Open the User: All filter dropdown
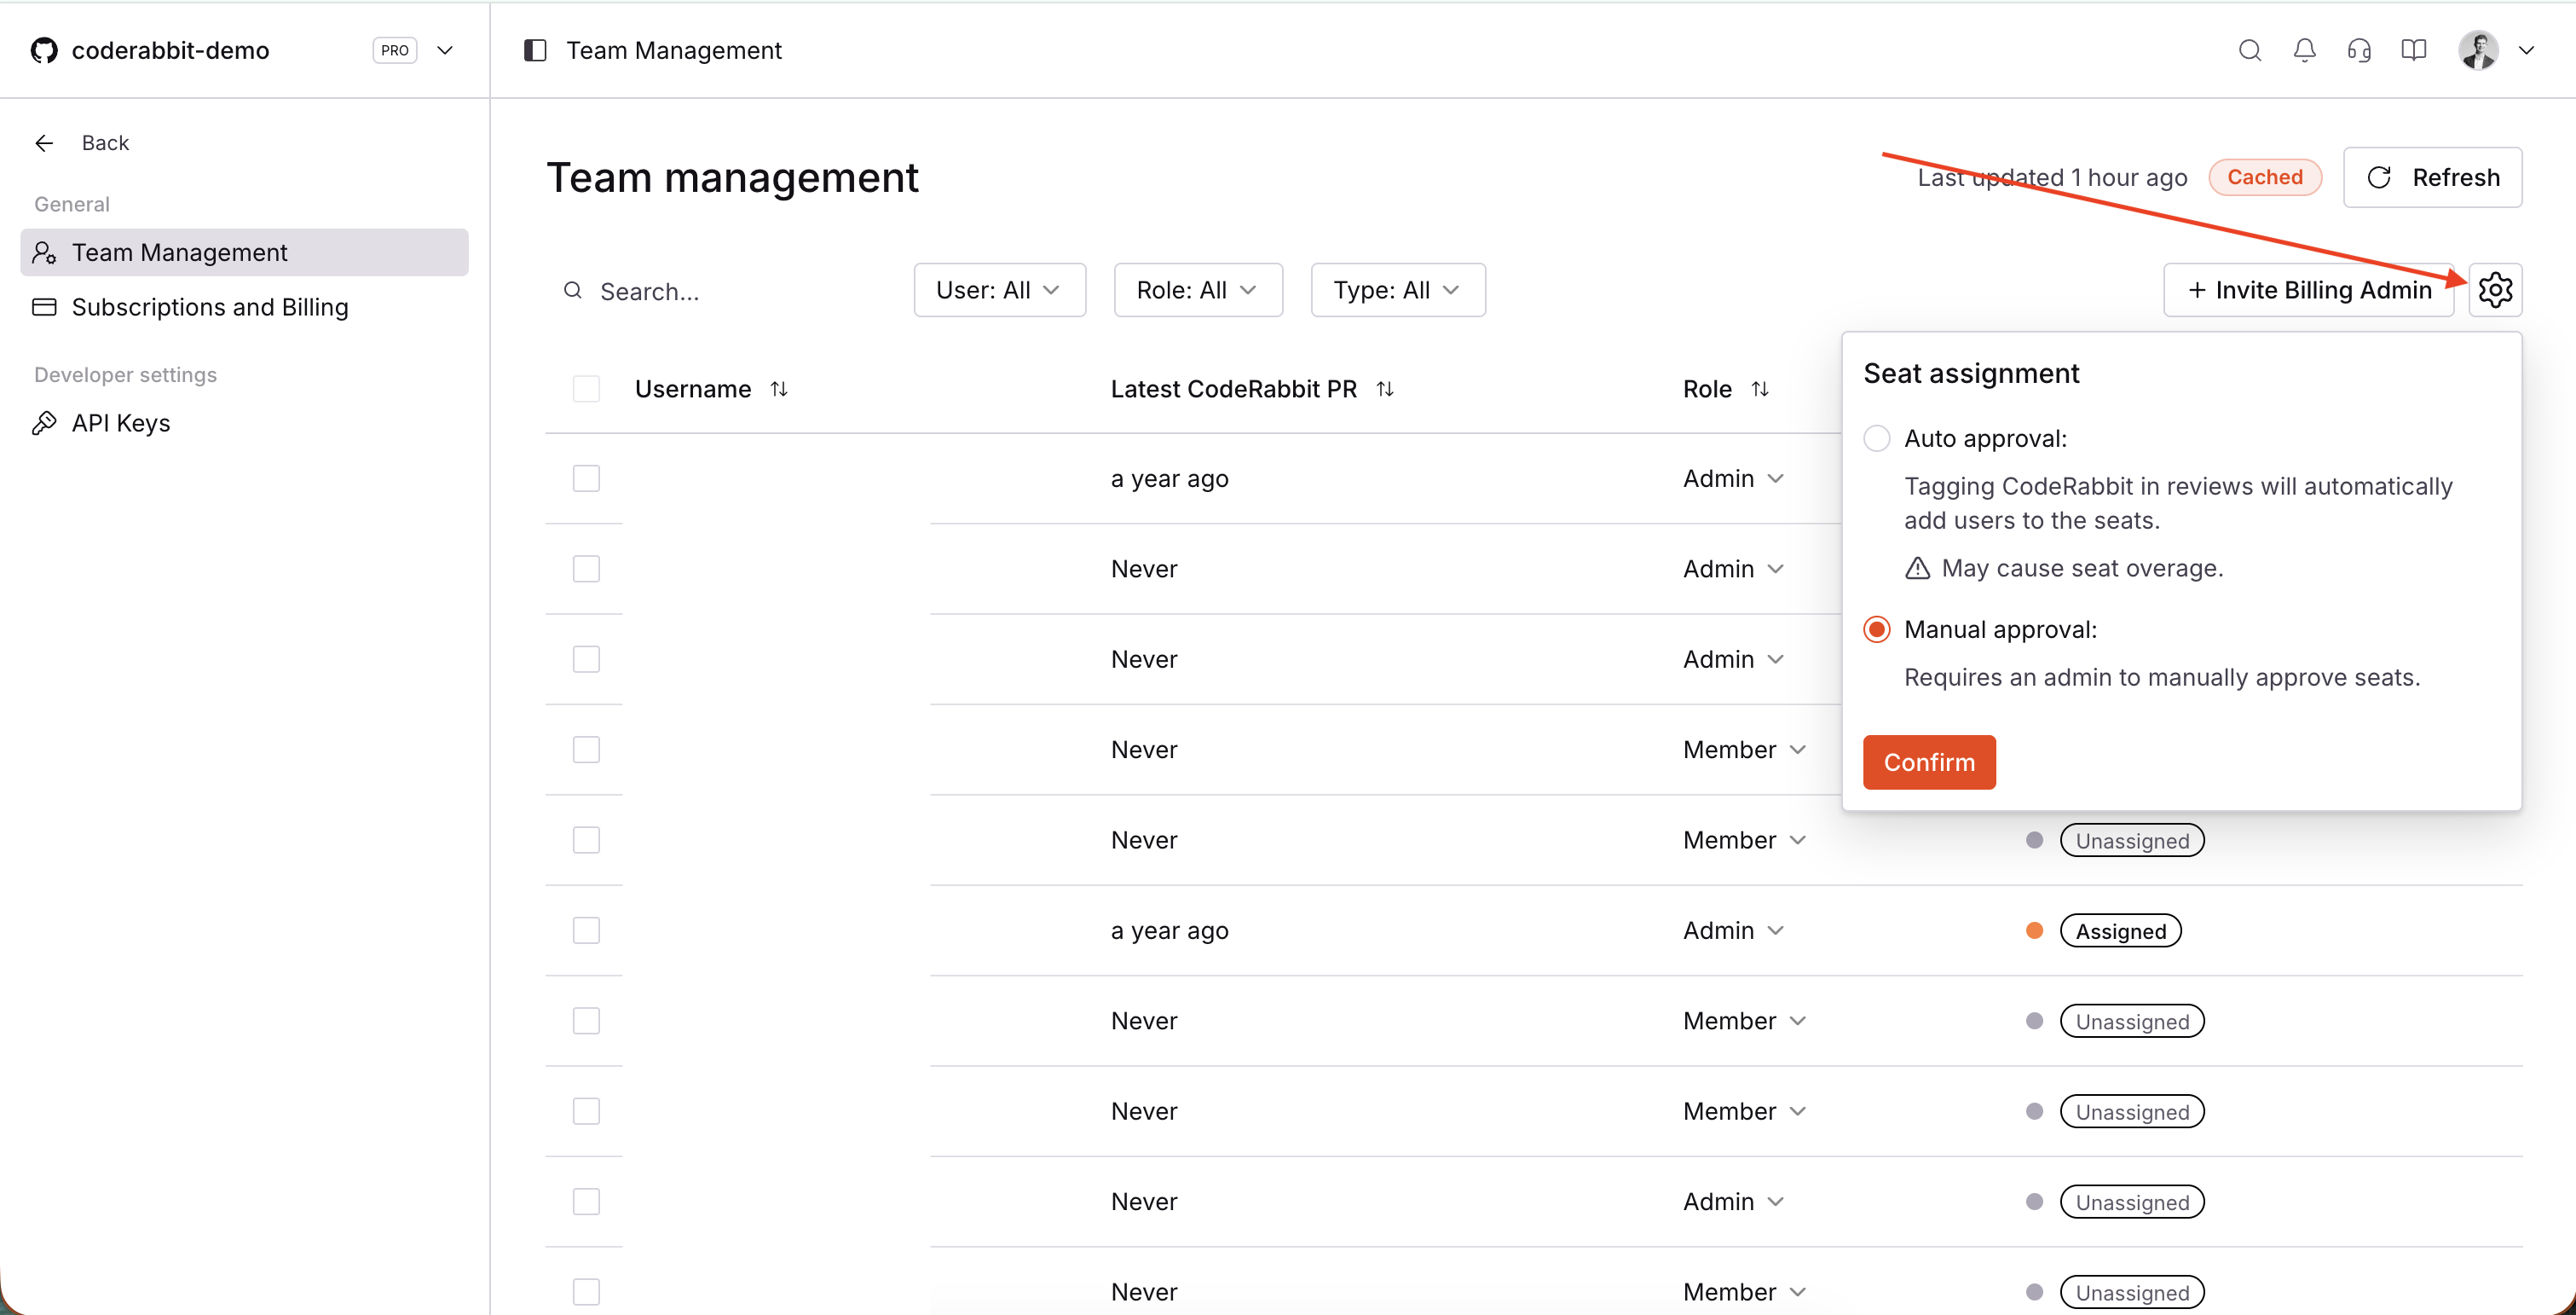 [999, 289]
